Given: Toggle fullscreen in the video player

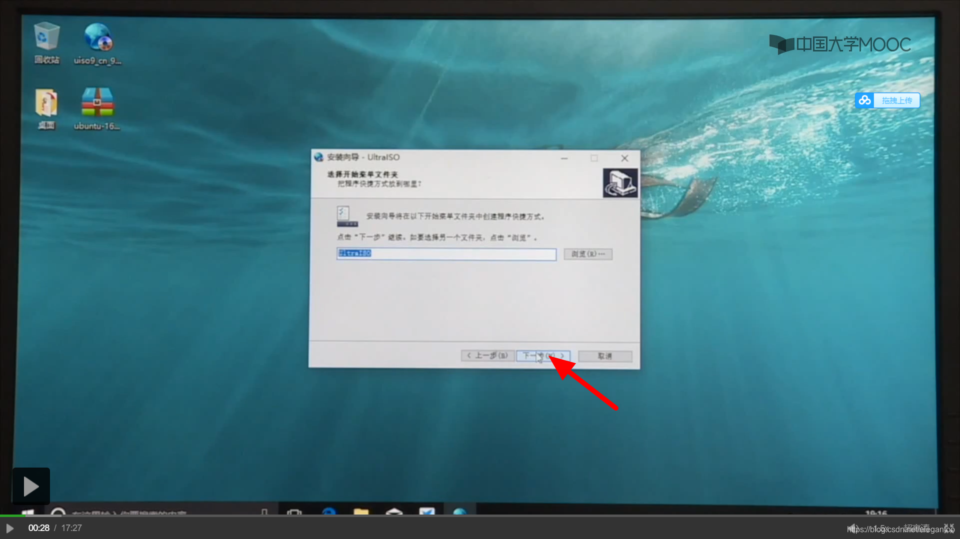Looking at the screenshot, I should click(948, 528).
